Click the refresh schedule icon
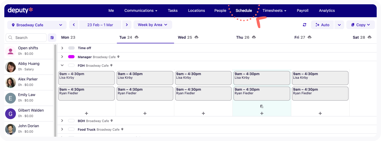This screenshot has height=141, width=381. pos(304,25)
